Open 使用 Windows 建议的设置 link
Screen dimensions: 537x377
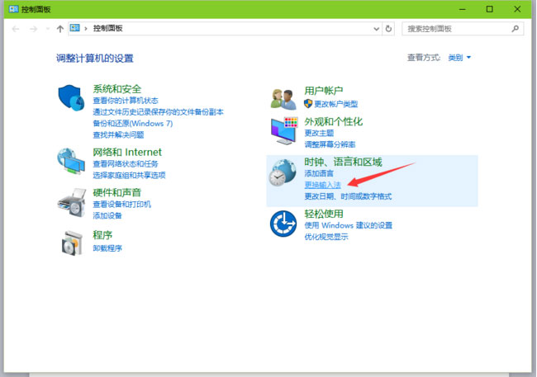pos(349,225)
